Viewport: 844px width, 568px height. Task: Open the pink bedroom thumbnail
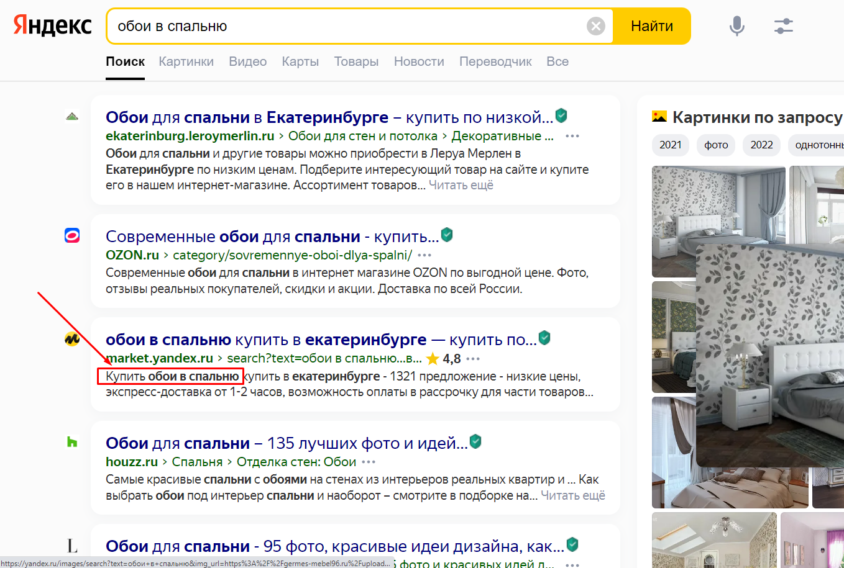pyautogui.click(x=812, y=540)
